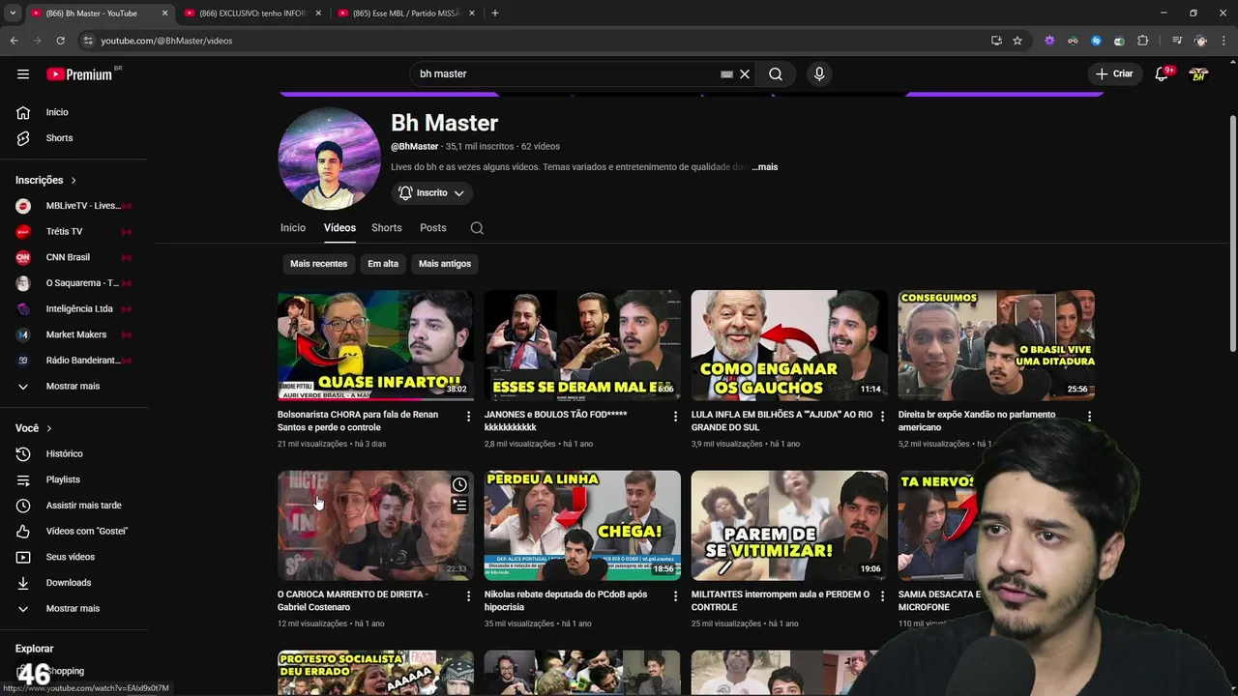
Task: Click the browser address bar URL
Action: click(166, 41)
